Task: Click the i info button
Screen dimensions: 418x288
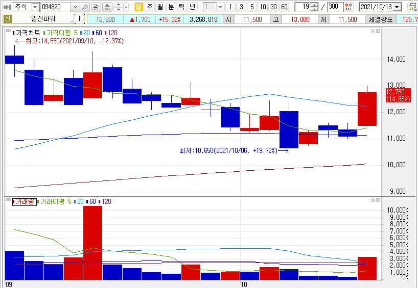Action: (x=79, y=19)
